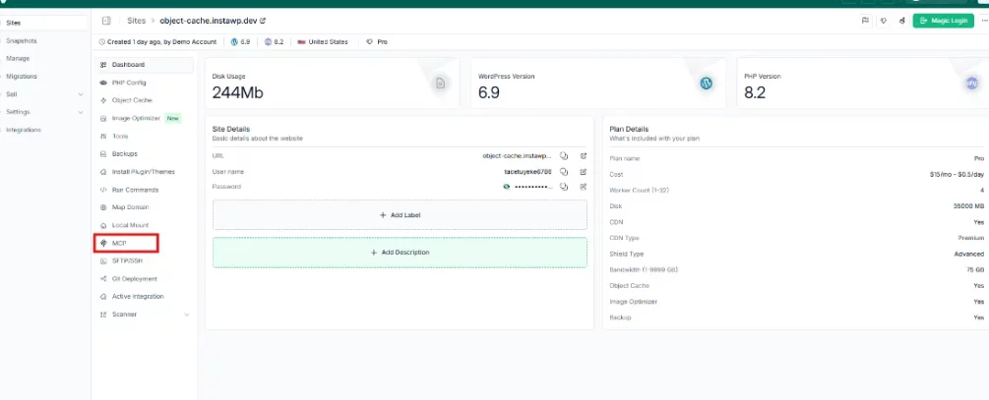Click the Magic Login button
The image size is (989, 400).
click(943, 21)
